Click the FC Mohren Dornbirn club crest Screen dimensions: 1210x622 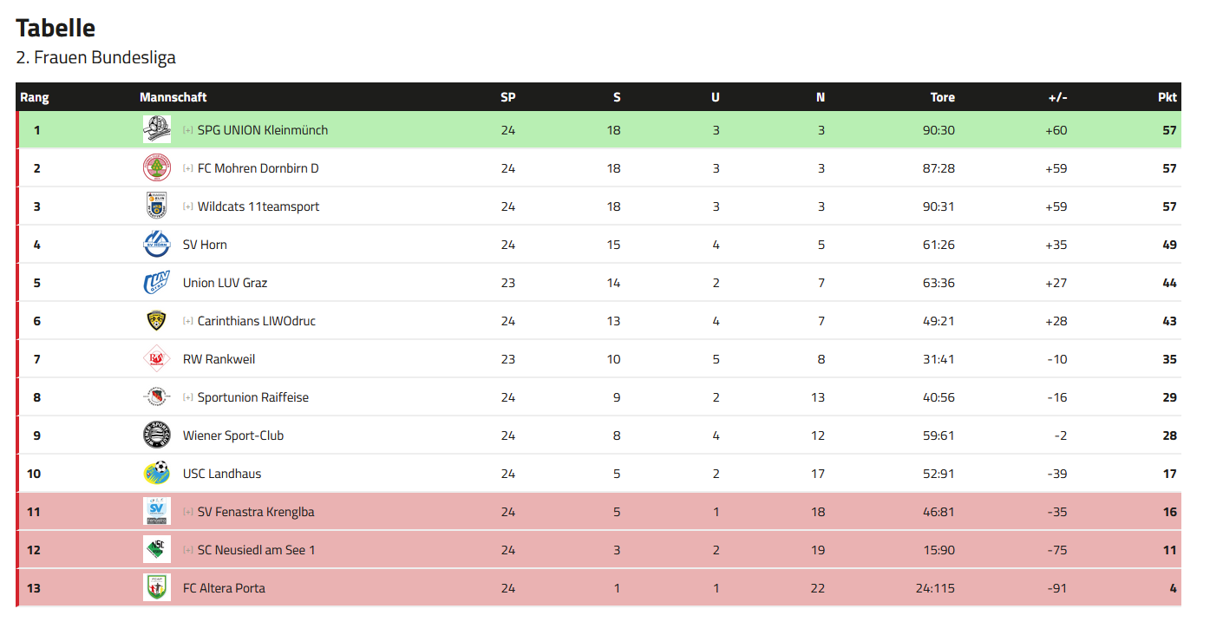pyautogui.click(x=157, y=168)
